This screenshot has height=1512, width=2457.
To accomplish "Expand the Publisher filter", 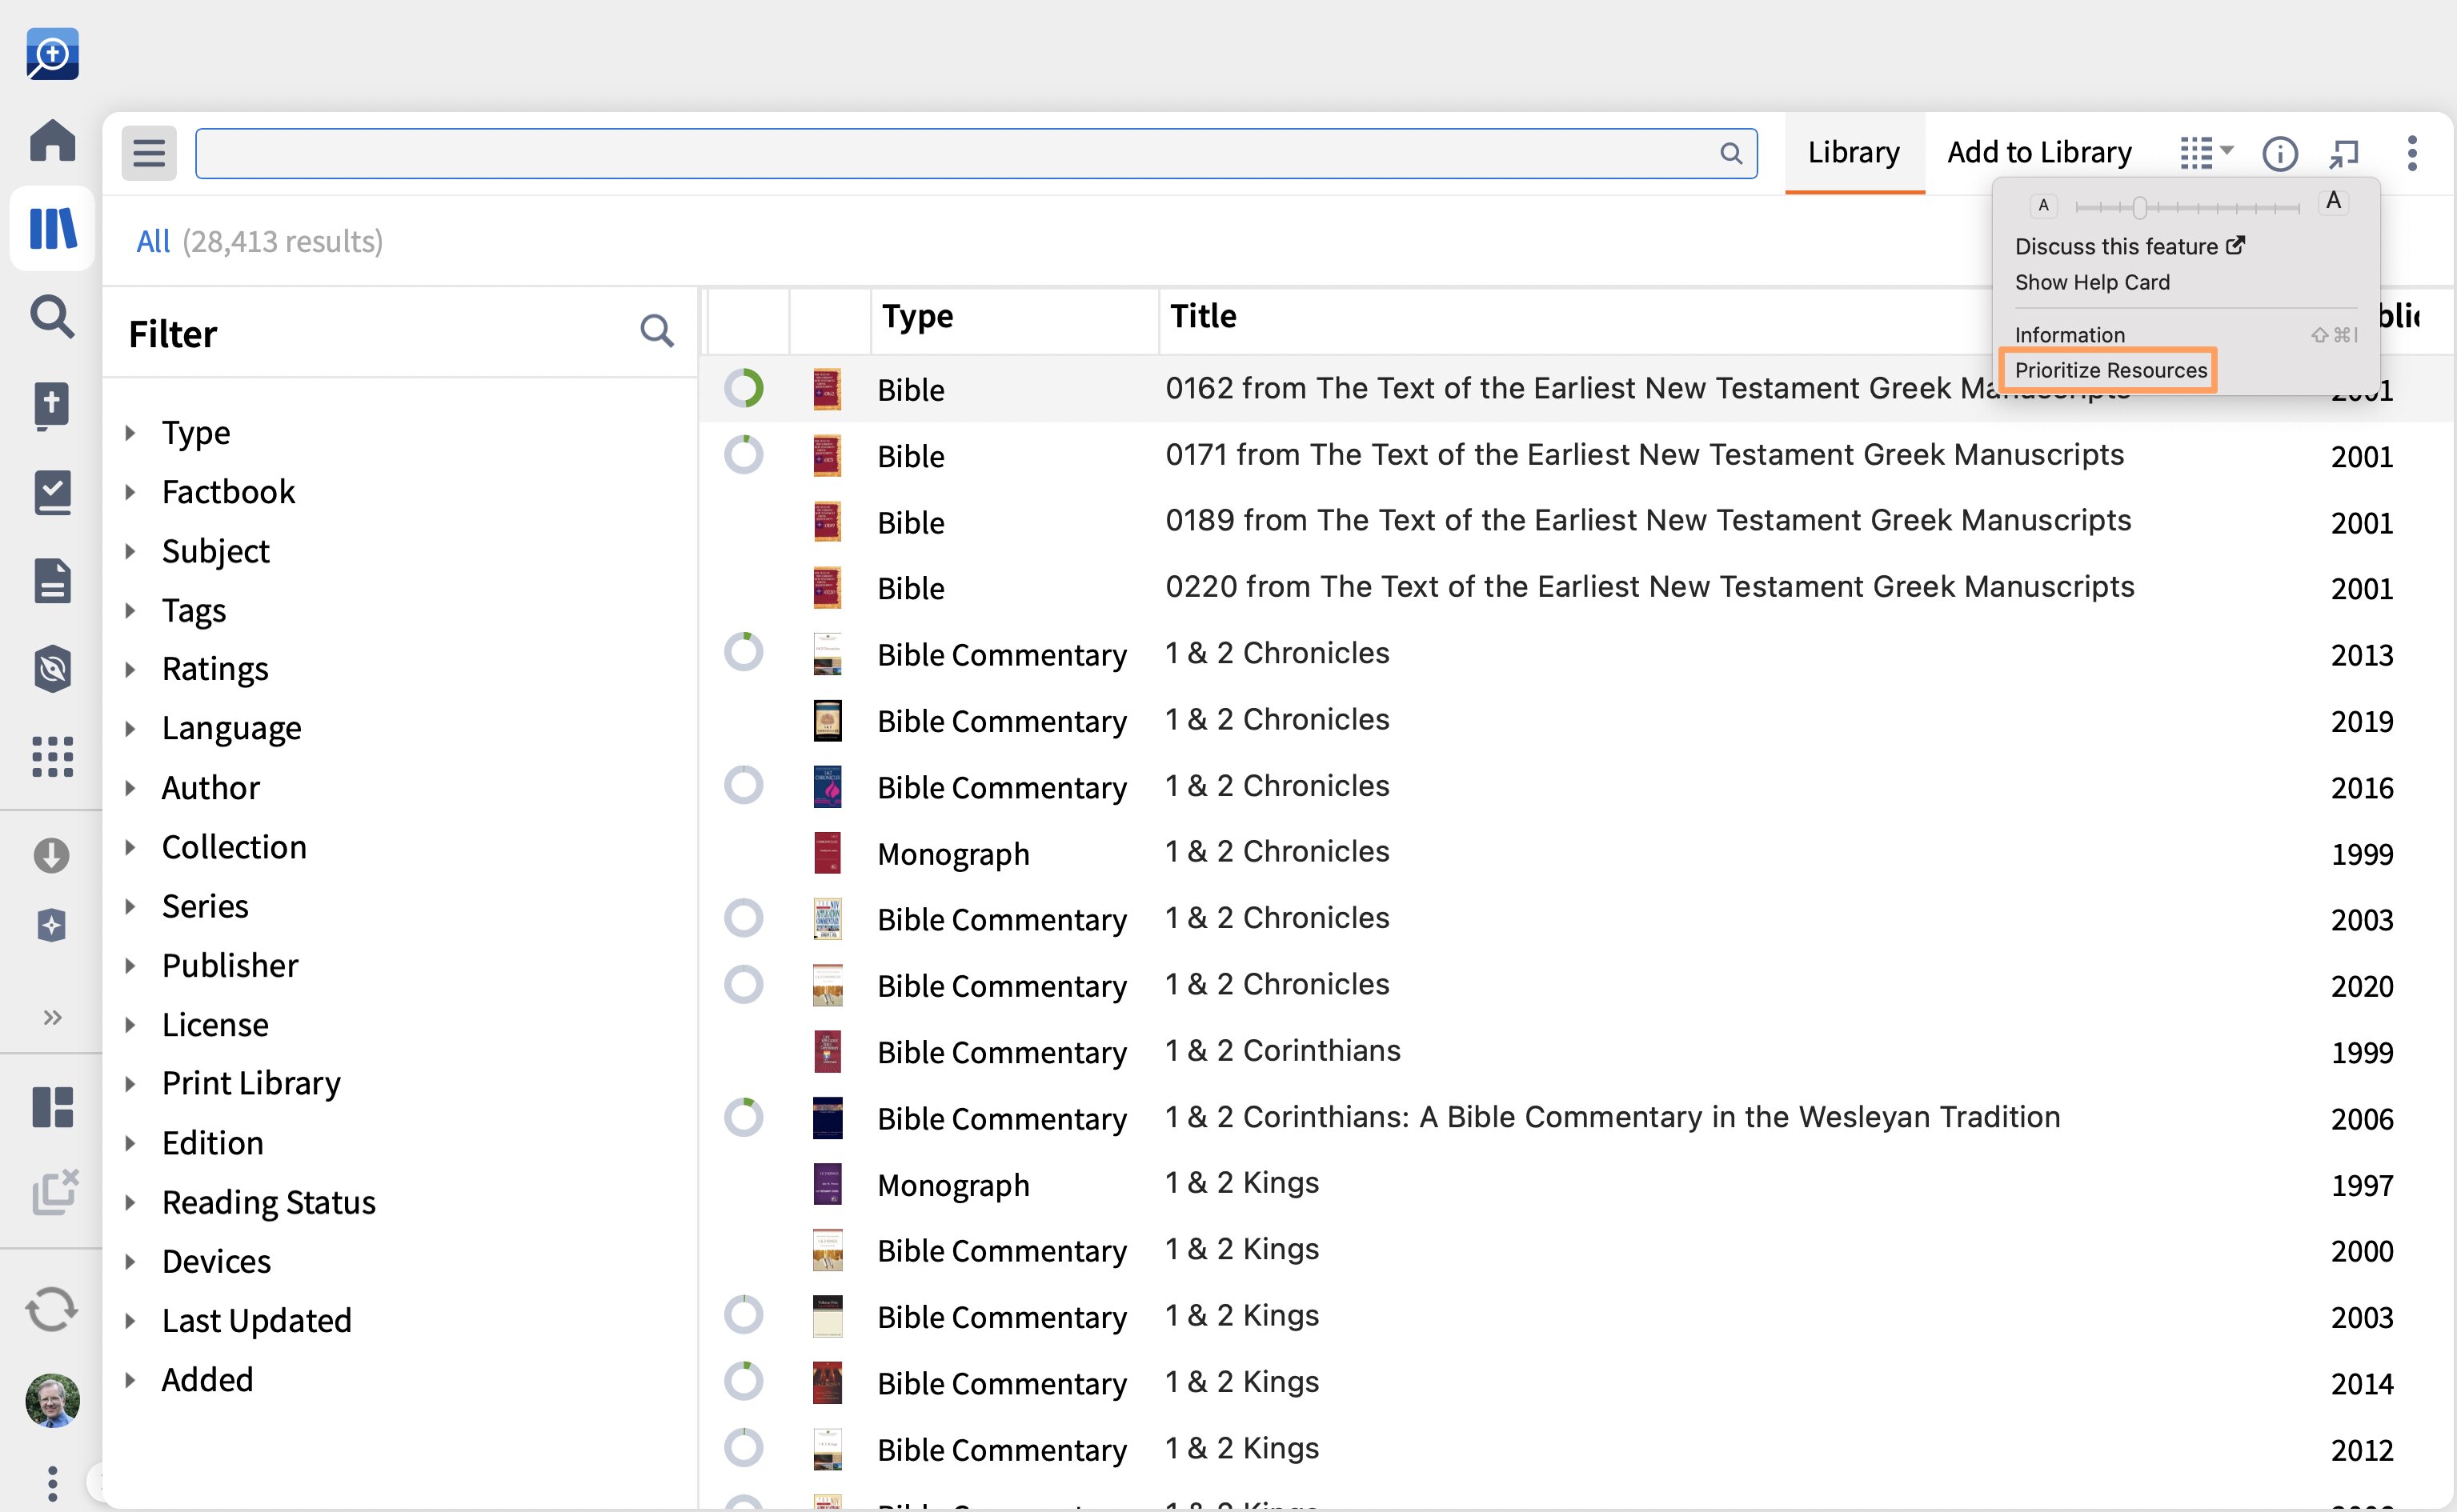I will point(130,965).
